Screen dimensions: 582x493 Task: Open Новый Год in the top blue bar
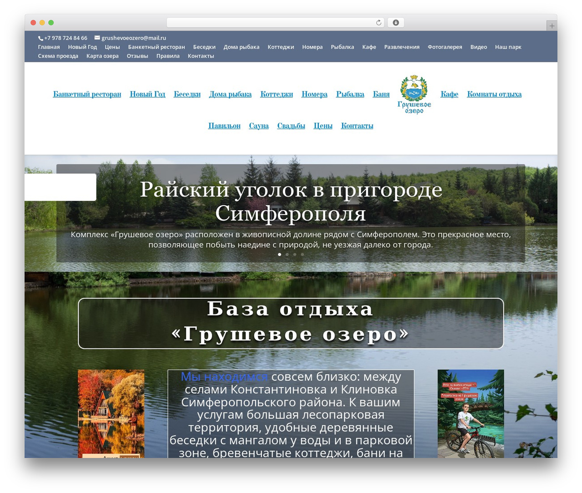tap(82, 47)
